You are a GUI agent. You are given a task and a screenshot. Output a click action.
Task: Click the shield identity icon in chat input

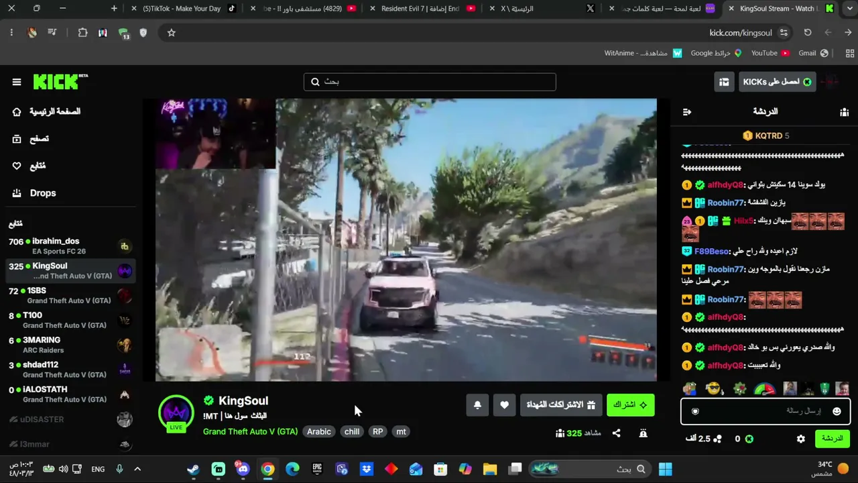[695, 411]
